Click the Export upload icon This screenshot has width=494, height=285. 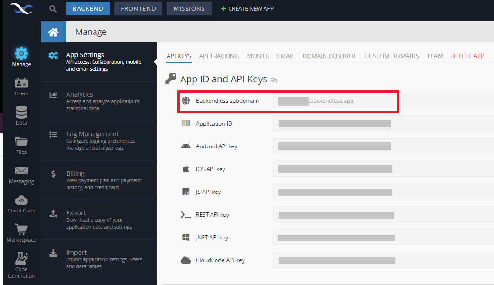coord(53,213)
